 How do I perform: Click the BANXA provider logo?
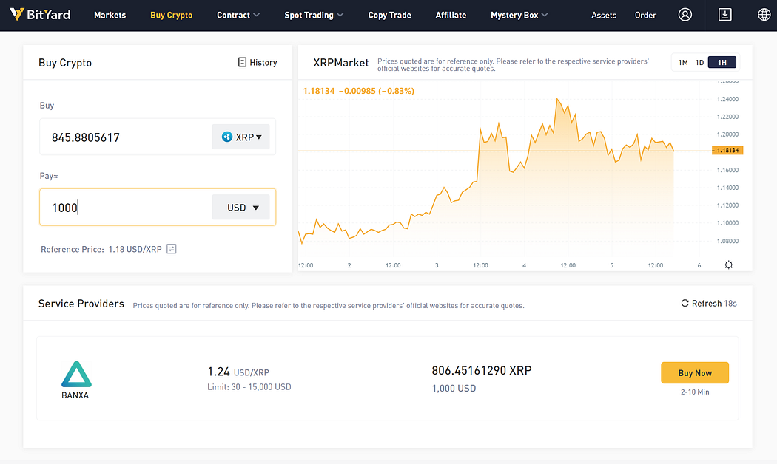tap(75, 380)
